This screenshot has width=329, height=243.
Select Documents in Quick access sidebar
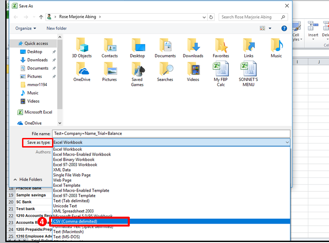pyautogui.click(x=38, y=68)
